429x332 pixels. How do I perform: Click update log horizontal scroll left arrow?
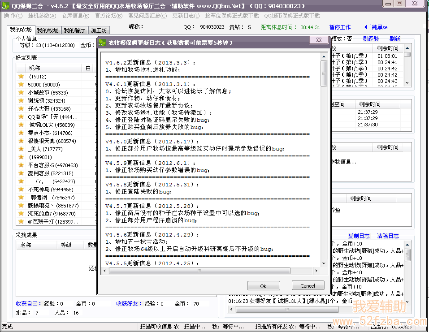coord(104,271)
